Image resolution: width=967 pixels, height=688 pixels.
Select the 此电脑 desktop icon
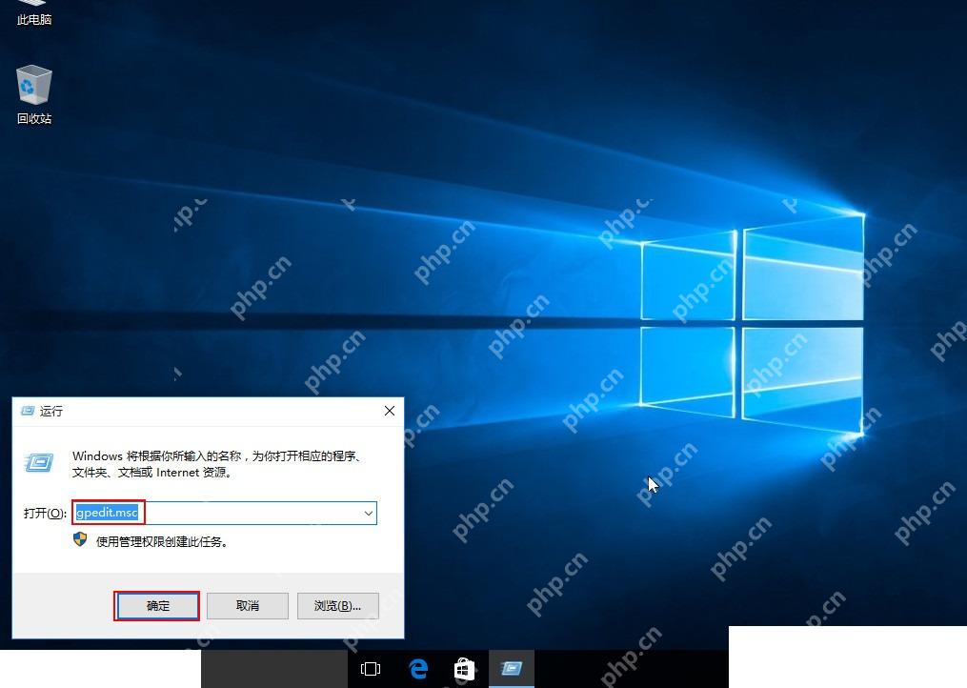(x=34, y=13)
